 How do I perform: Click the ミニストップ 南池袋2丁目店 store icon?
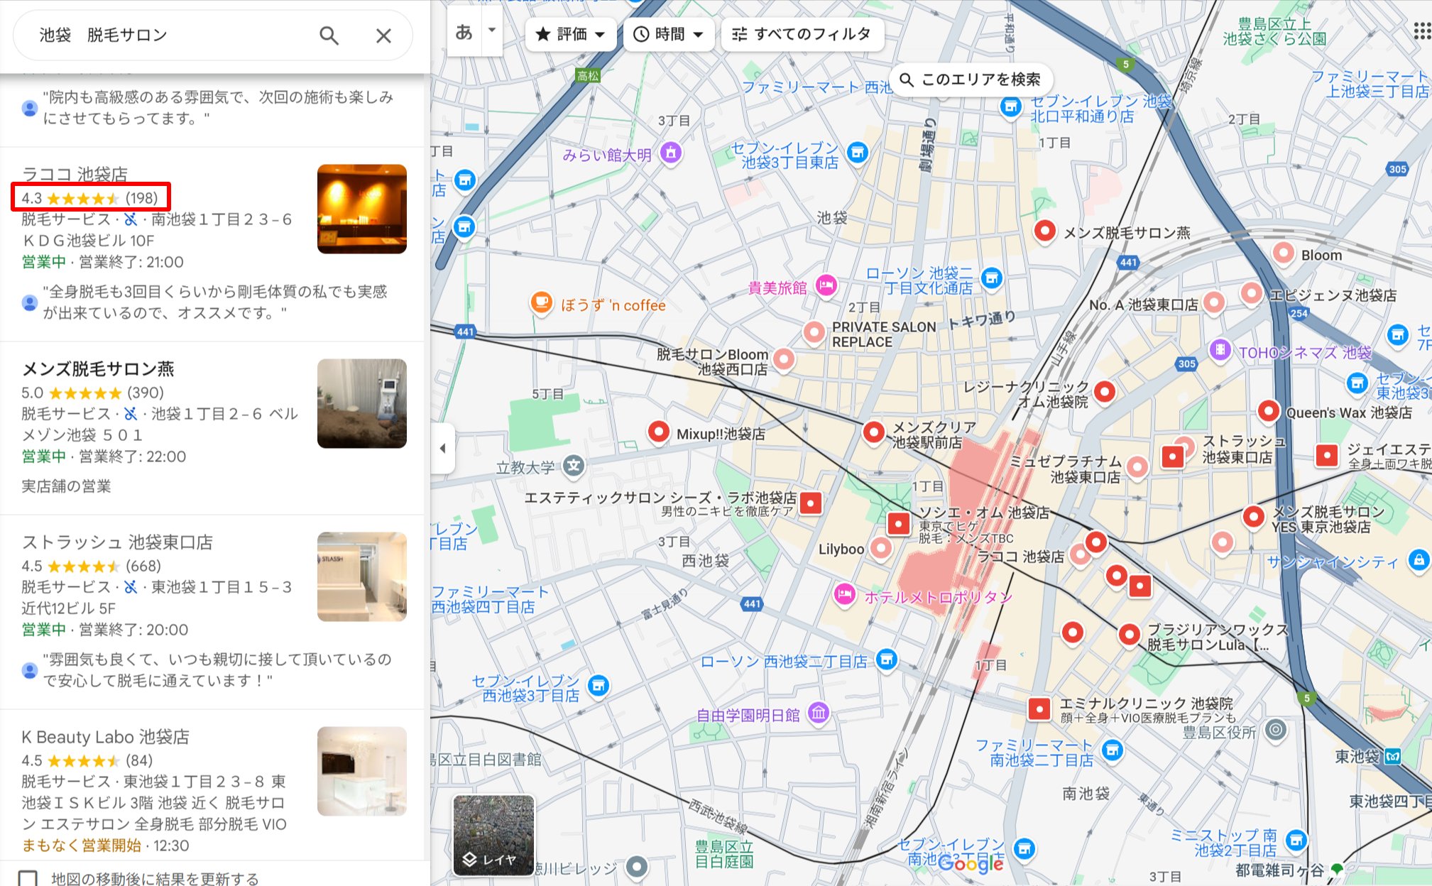pyautogui.click(x=1296, y=840)
